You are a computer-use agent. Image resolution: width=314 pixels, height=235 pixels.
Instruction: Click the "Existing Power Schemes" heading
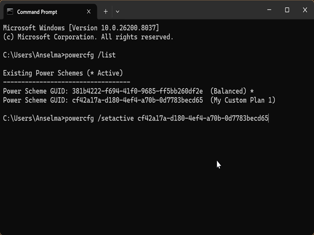tap(63, 73)
